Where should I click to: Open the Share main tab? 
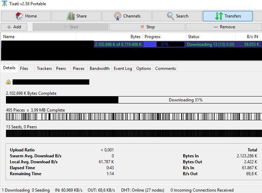pos(76,16)
